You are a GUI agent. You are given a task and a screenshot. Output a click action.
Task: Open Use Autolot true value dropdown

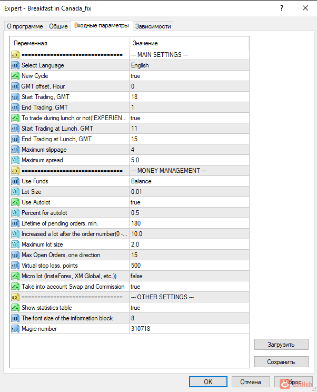click(x=189, y=202)
